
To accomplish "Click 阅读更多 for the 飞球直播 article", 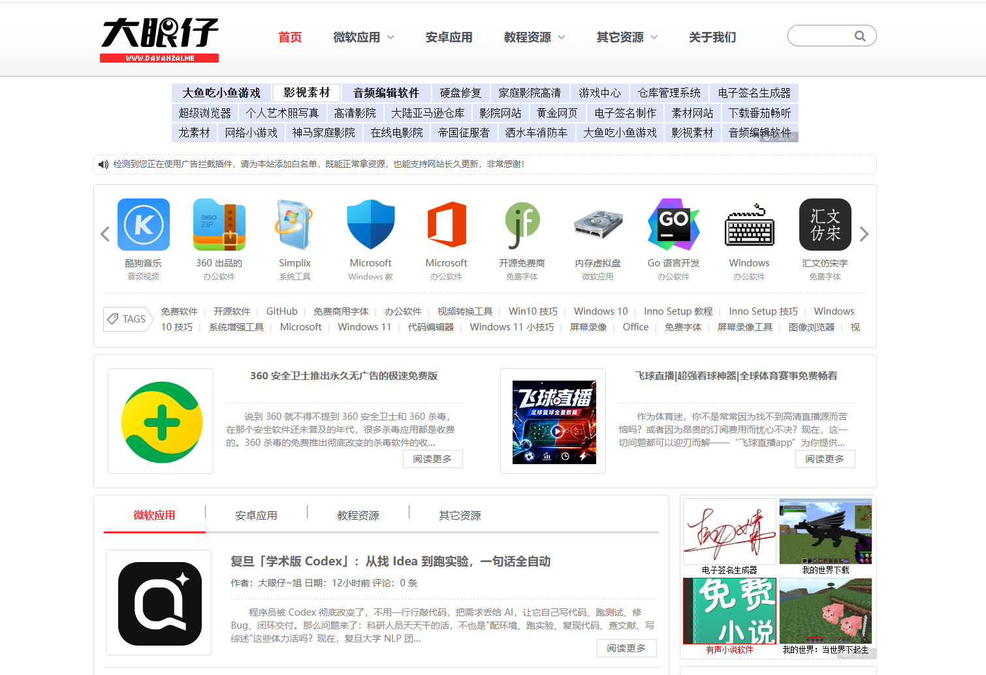I will pos(825,459).
